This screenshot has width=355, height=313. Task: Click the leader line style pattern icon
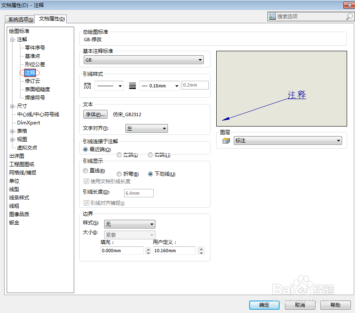coord(87,85)
